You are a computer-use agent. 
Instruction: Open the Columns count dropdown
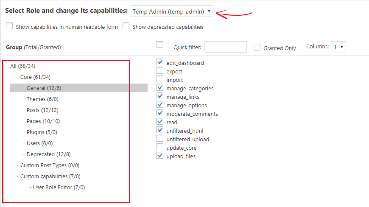[338, 47]
